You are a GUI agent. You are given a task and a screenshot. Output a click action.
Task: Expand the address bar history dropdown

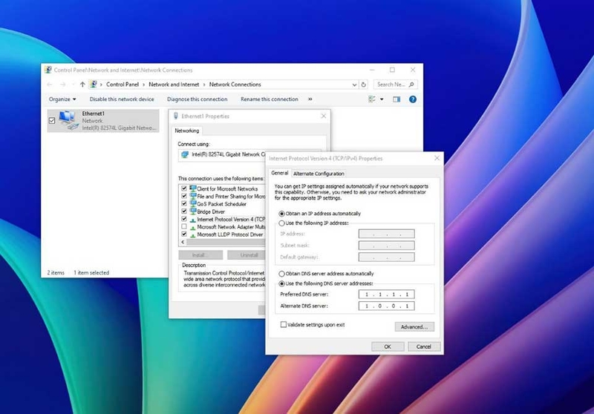coord(354,85)
